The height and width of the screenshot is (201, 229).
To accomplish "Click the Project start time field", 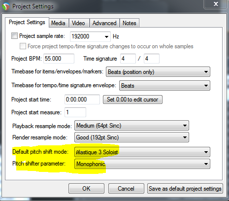I will coord(82,100).
